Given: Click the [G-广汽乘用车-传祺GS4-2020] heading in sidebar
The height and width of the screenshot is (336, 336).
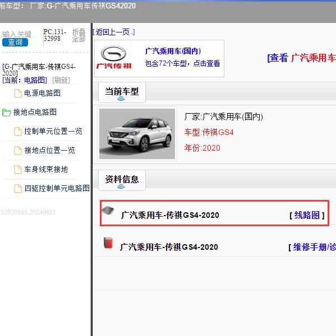Looking at the screenshot, I should (39, 70).
